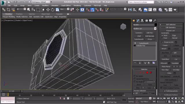Collapse the Edit Geometry rollout
This screenshot has width=185, height=104.
pyautogui.click(x=171, y=27)
